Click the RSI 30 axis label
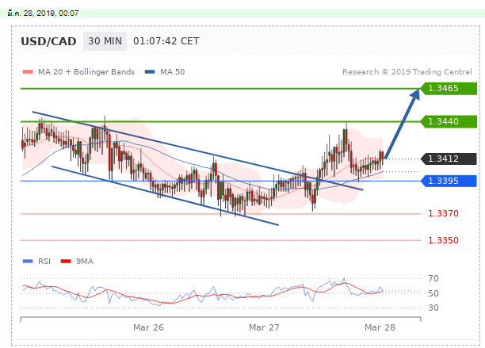 [x=433, y=308]
